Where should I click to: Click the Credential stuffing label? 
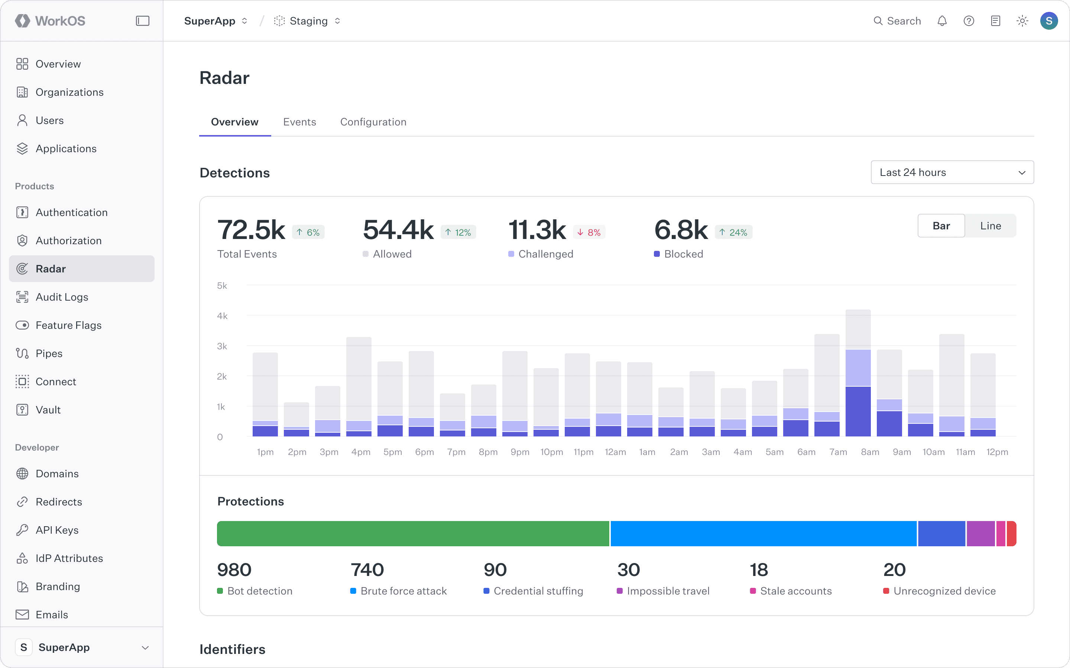539,591
